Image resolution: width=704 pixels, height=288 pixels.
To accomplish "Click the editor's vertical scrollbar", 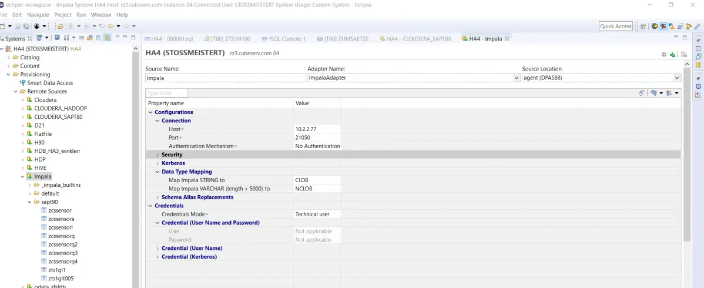I will 686,155.
